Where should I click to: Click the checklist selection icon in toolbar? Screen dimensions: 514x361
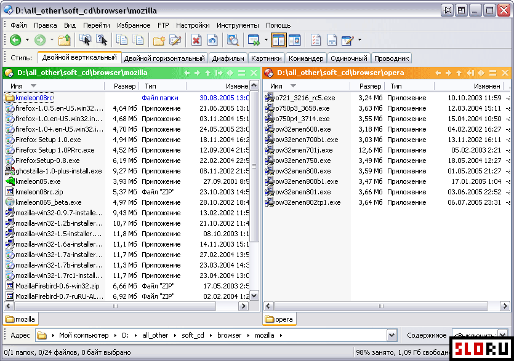[316, 40]
